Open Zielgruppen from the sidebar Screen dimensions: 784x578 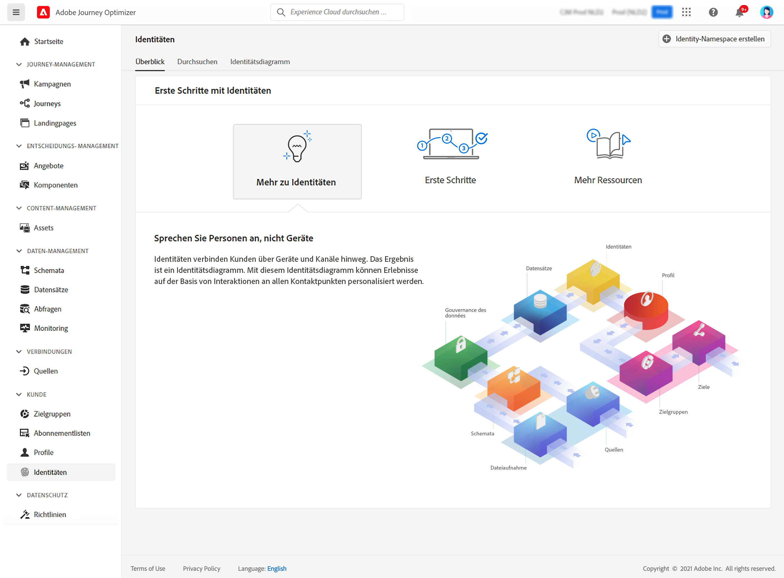(x=52, y=414)
